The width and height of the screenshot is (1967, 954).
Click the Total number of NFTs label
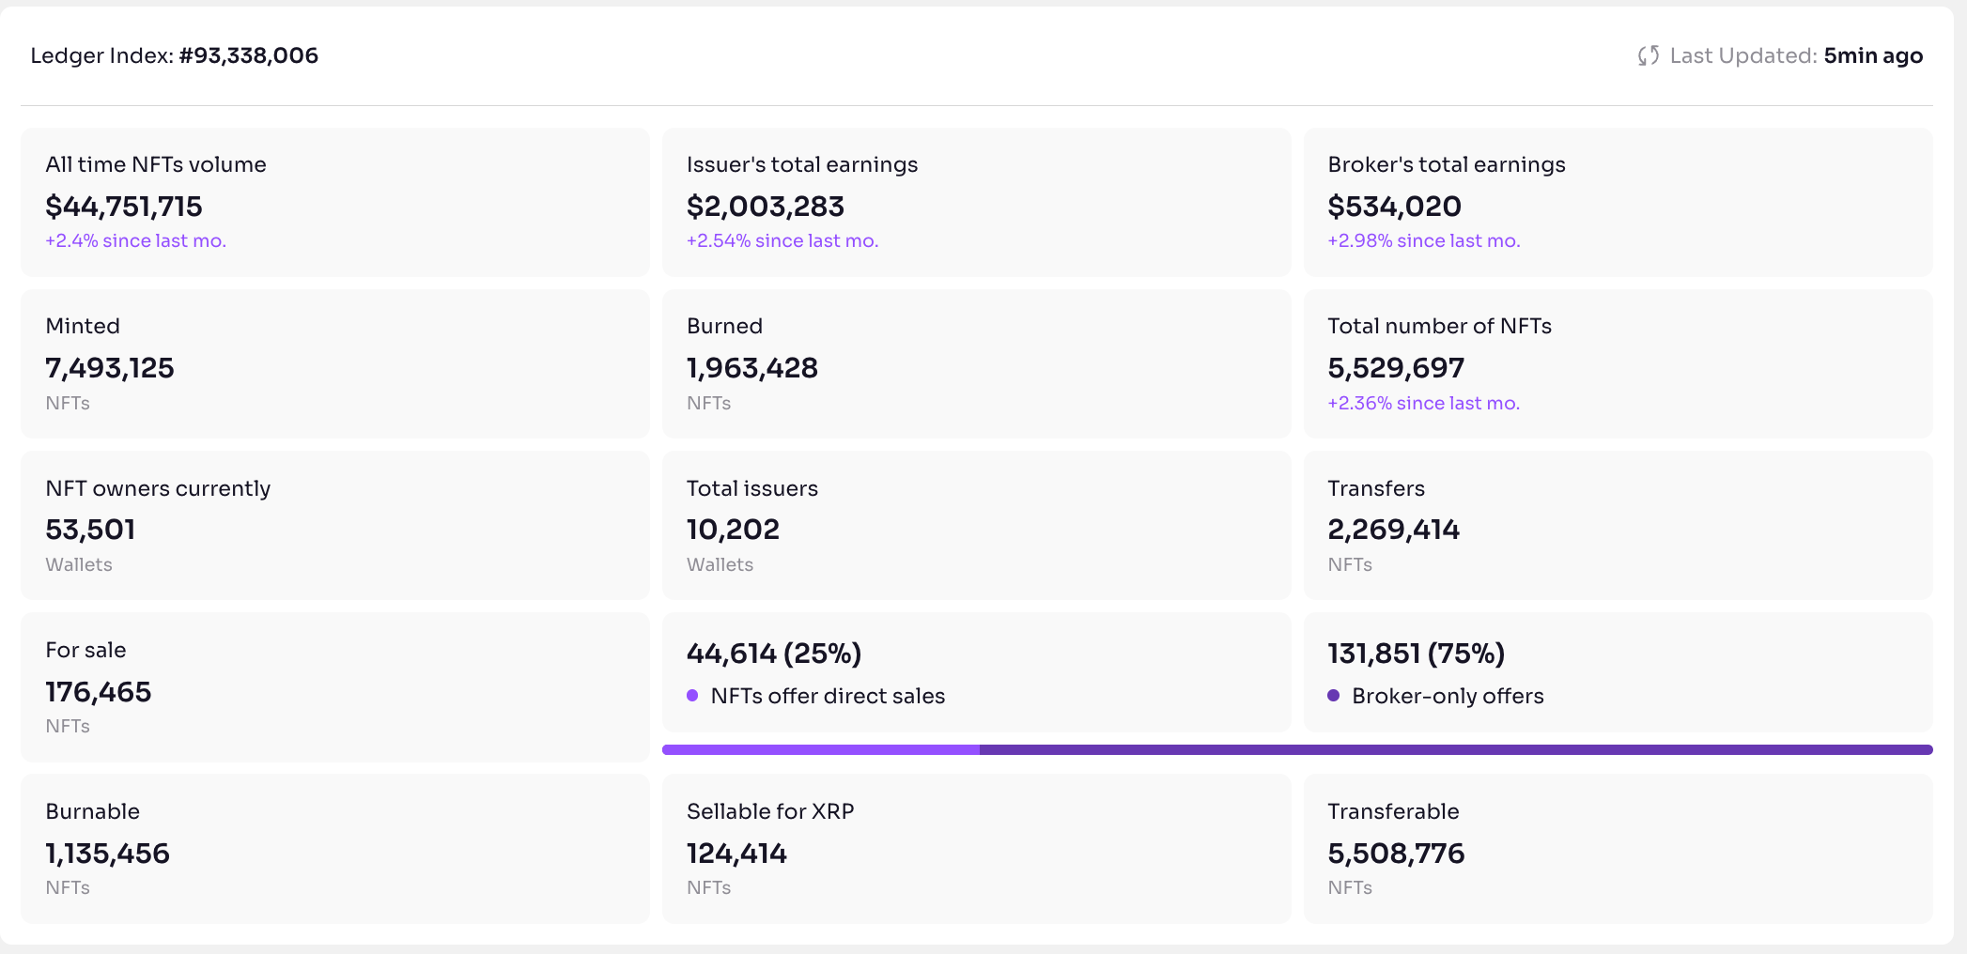click(1439, 326)
